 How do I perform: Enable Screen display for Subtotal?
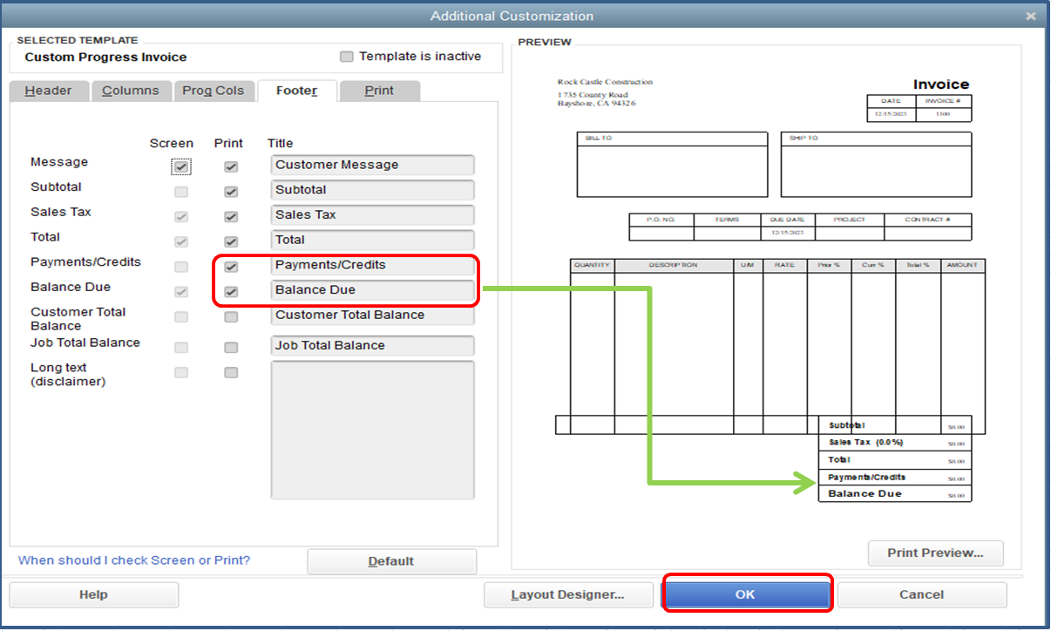point(180,191)
